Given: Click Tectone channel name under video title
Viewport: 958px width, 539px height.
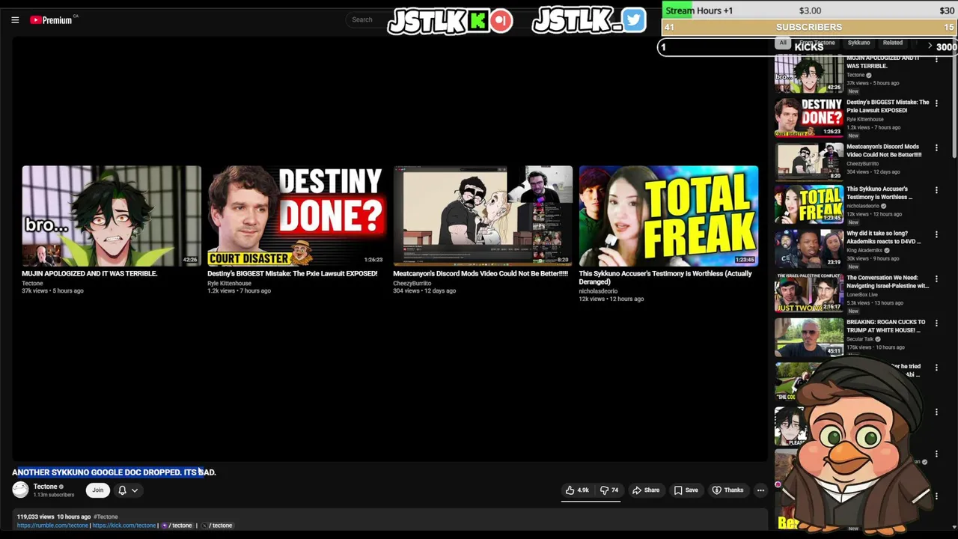Looking at the screenshot, I should click(45, 487).
